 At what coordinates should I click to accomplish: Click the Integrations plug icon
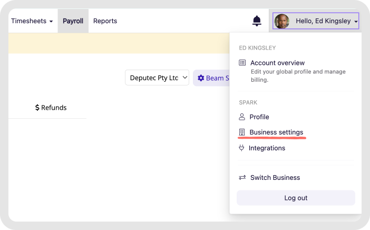coord(241,148)
